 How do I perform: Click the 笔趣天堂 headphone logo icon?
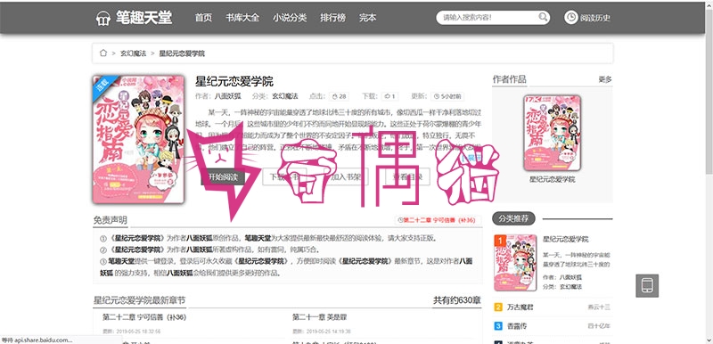pos(103,18)
